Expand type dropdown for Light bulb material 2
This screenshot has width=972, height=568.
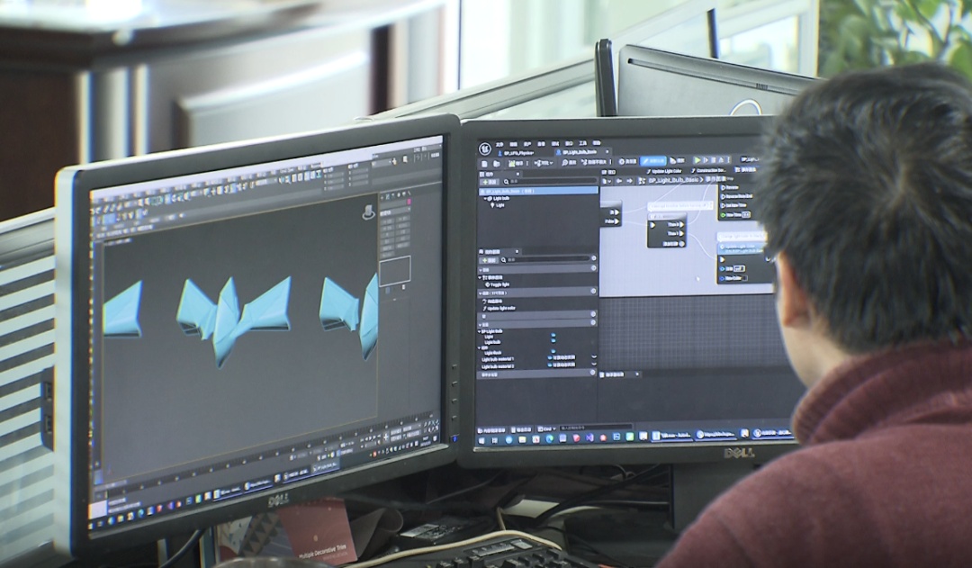pos(594,364)
